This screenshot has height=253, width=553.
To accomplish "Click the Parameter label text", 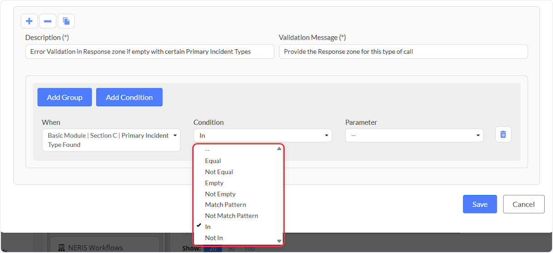I will tap(361, 122).
